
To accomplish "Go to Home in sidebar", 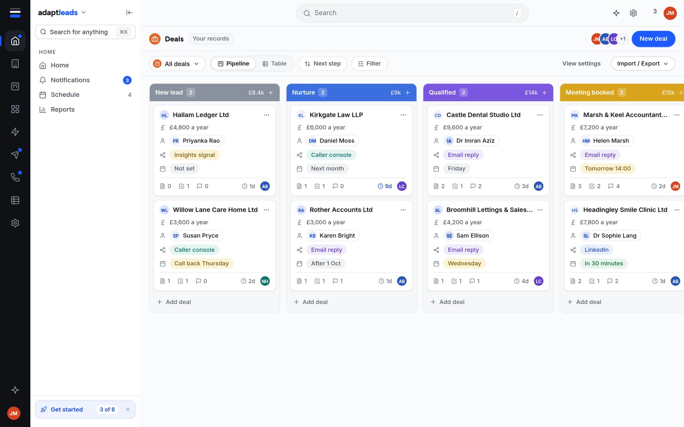I will click(x=85, y=65).
